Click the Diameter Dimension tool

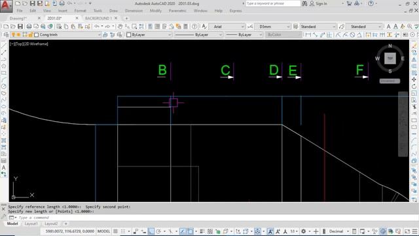click(x=352, y=35)
